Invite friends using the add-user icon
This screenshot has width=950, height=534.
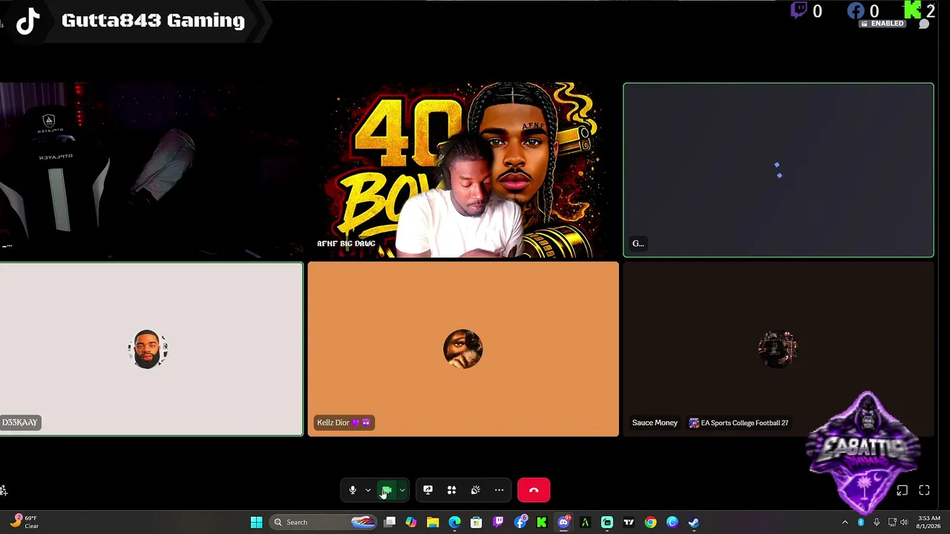coord(4,490)
